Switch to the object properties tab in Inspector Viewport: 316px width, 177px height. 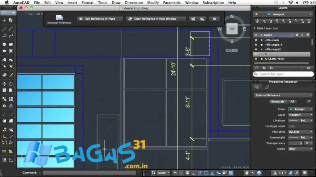(x=257, y=87)
